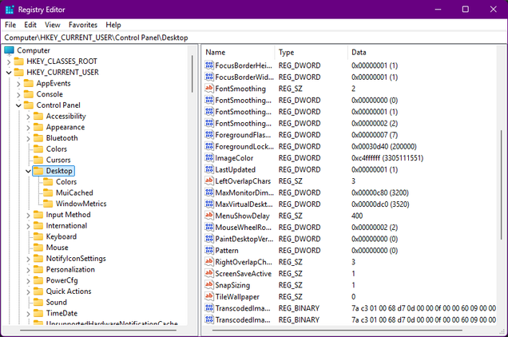Click the LastUpdated DWORD value icon
508x337 pixels.
pyautogui.click(x=209, y=169)
